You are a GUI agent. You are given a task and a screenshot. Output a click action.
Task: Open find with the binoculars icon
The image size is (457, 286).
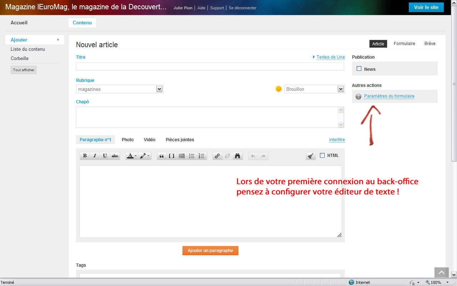[237, 156]
